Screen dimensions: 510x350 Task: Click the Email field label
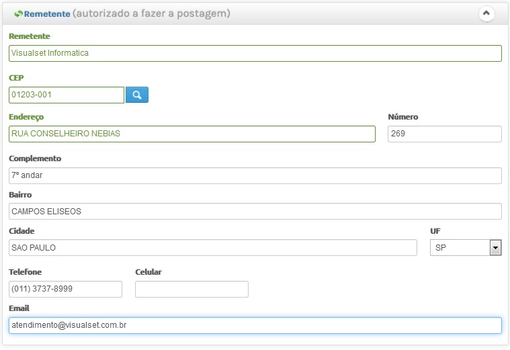point(19,308)
